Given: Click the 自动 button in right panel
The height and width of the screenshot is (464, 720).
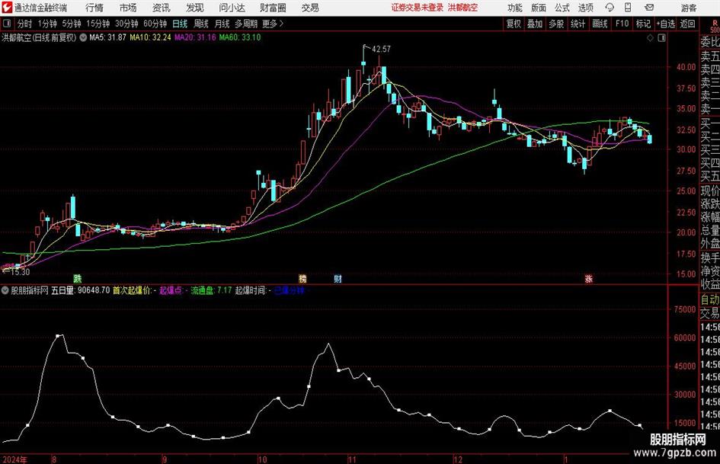Looking at the screenshot, I should (x=710, y=299).
